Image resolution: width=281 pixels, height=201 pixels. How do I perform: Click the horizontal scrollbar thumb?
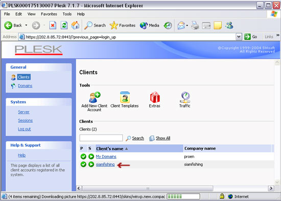[x=148, y=188]
